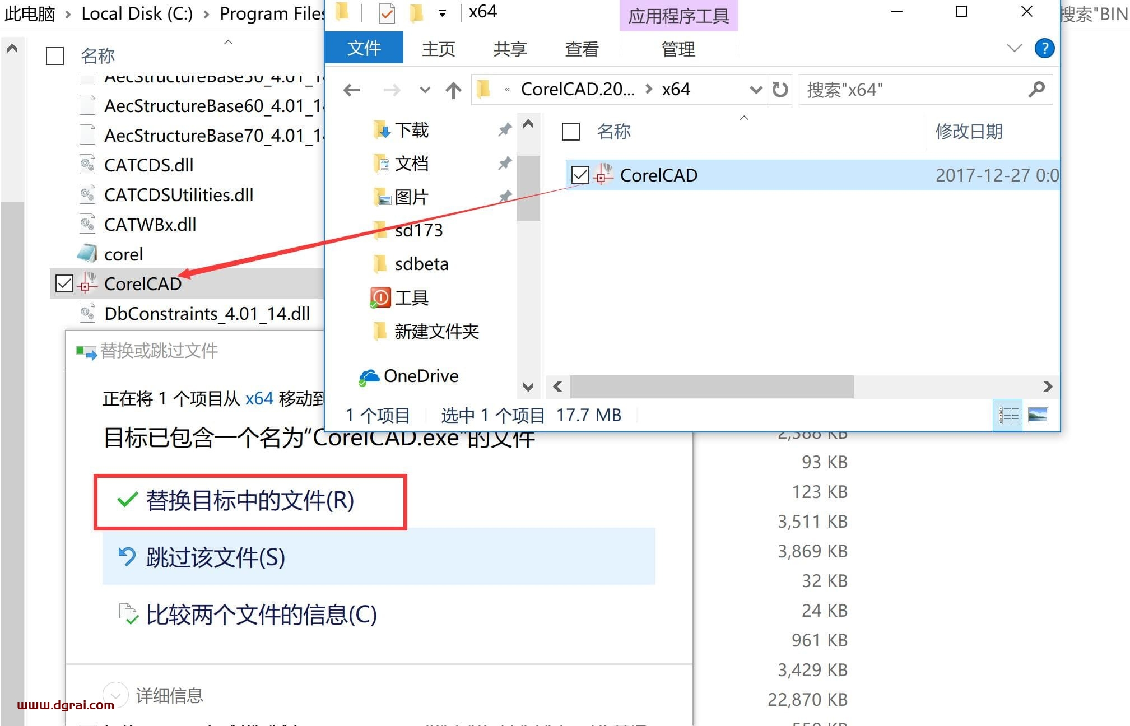Uncheck the CorelCAD checkbox in x64 folder
The image size is (1130, 726).
580,175
